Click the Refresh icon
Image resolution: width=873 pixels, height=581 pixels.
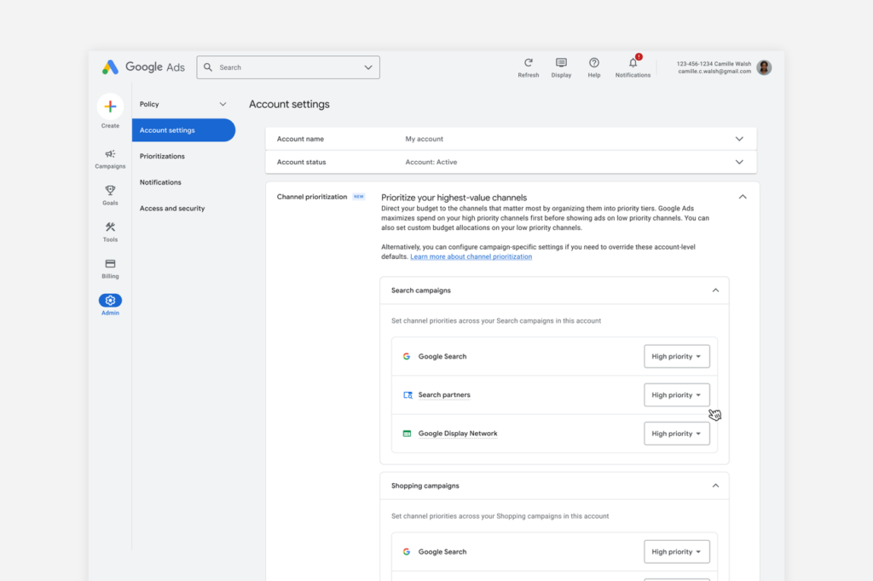tap(529, 62)
